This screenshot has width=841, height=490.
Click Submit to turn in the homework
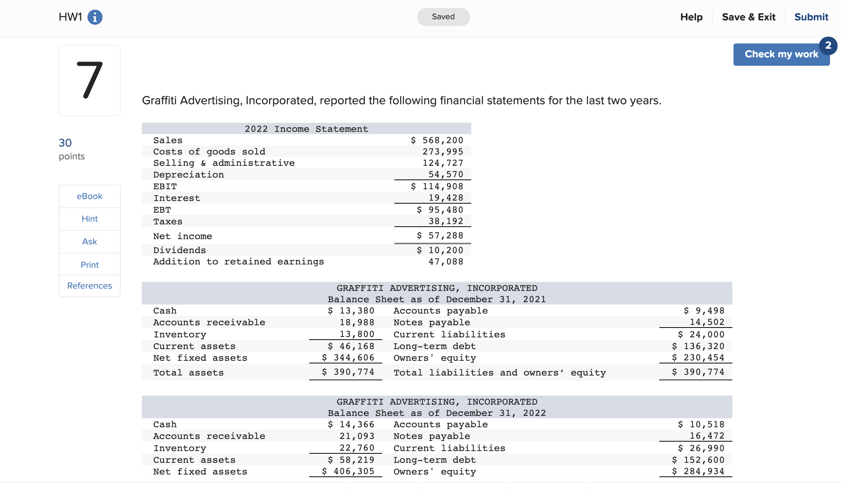(x=811, y=17)
